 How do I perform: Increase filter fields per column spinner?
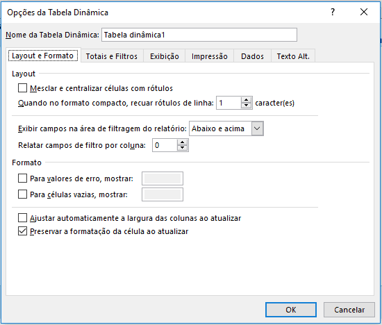pyautogui.click(x=182, y=142)
